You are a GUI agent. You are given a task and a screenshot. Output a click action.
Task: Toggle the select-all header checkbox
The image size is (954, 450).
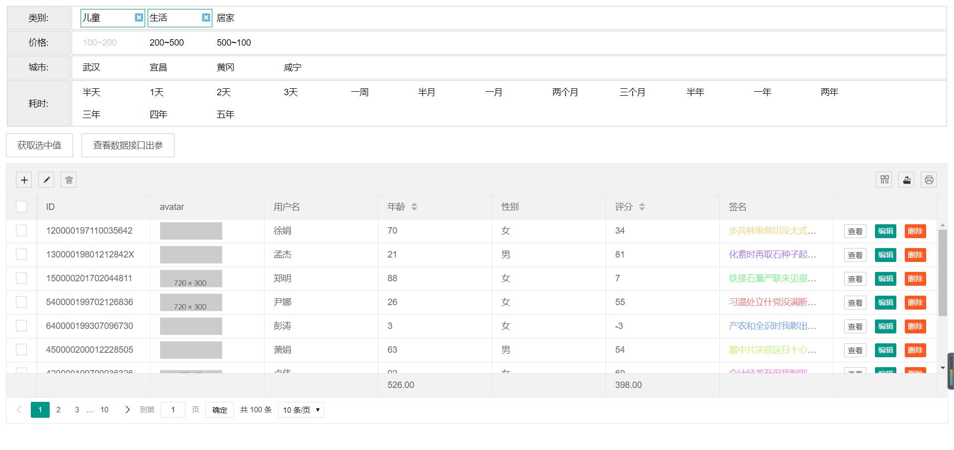tap(21, 207)
